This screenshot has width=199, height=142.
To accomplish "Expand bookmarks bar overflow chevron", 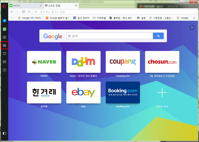I will coord(194,18).
